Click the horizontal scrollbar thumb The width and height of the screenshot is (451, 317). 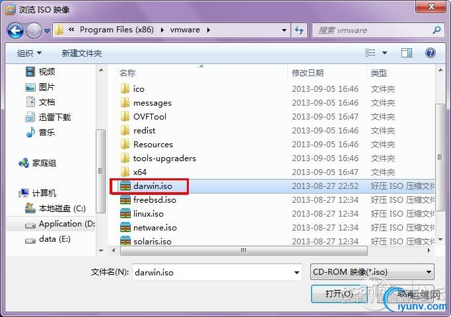(x=244, y=250)
